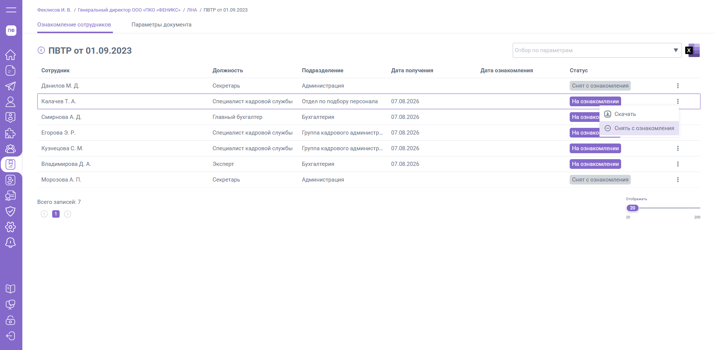715x350 pixels.
Task: Open the shield checkmark sidebar icon
Action: 10,211
